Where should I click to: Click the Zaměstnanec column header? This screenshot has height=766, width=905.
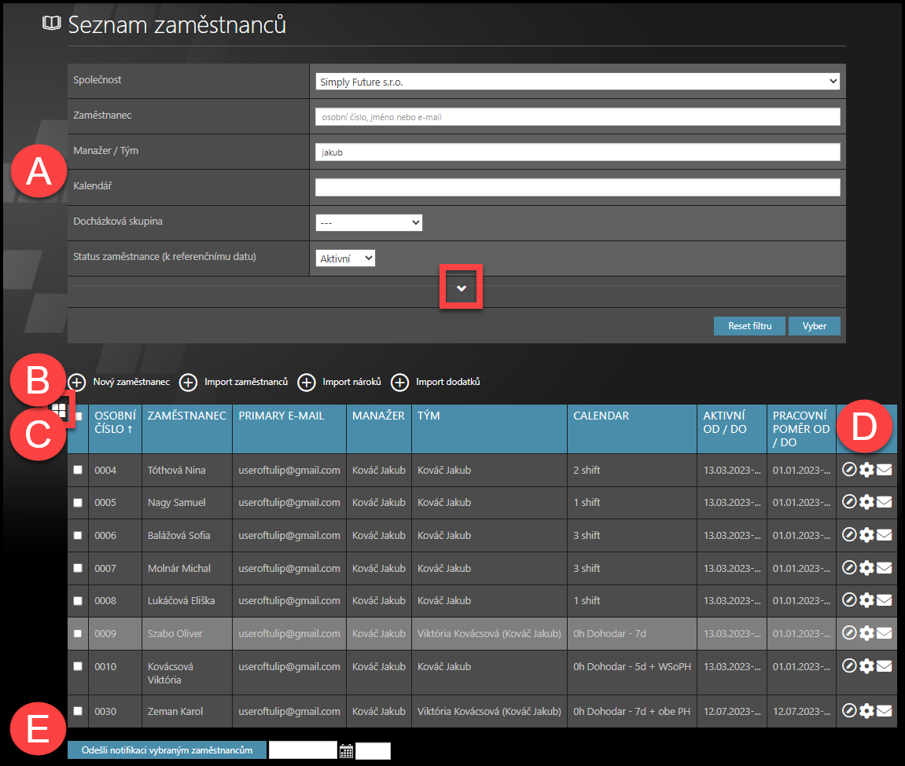tap(186, 416)
